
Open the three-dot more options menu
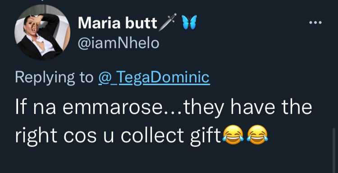[315, 23]
